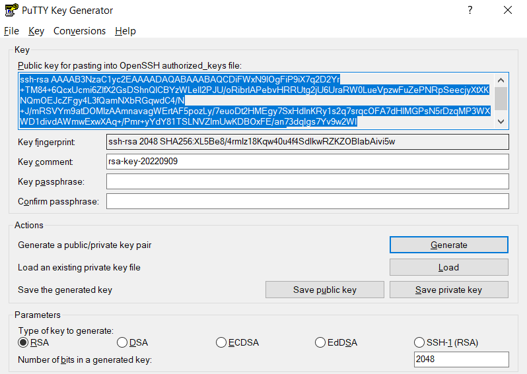Focus the Key passphrase field
The height and width of the screenshot is (374, 527).
coord(308,181)
